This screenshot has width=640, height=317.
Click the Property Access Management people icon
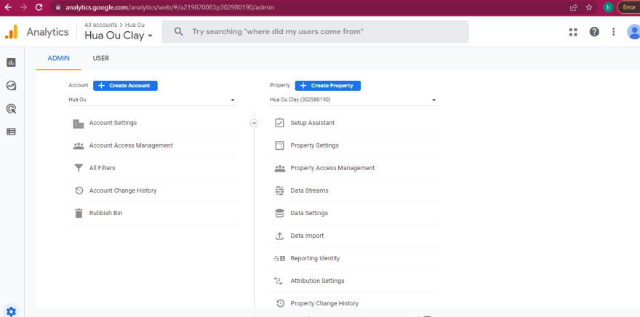(x=279, y=168)
